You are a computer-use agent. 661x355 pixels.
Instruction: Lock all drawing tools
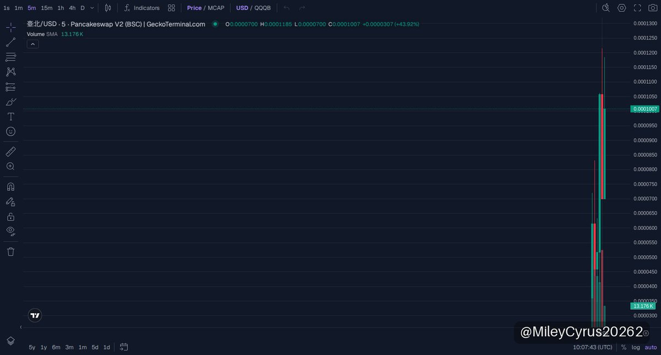click(x=10, y=217)
